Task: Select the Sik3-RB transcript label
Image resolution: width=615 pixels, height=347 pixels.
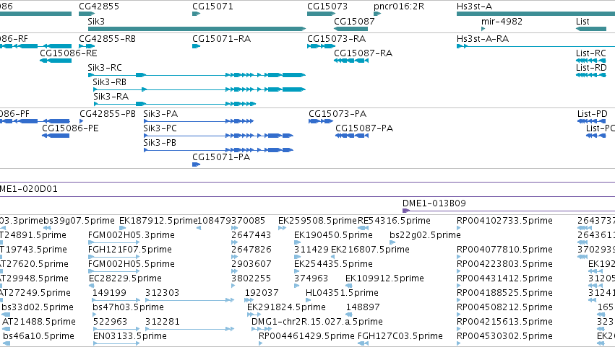Action: tap(109, 82)
